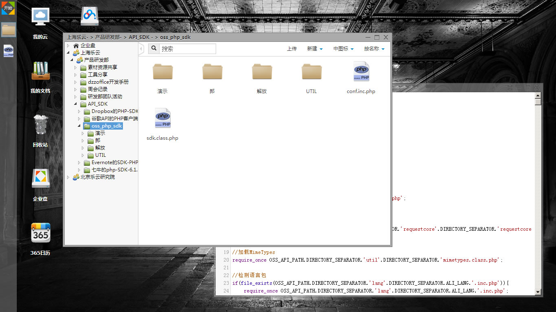Click the //加载MimeTypes comment line in editor
The width and height of the screenshot is (556, 312).
click(254, 252)
